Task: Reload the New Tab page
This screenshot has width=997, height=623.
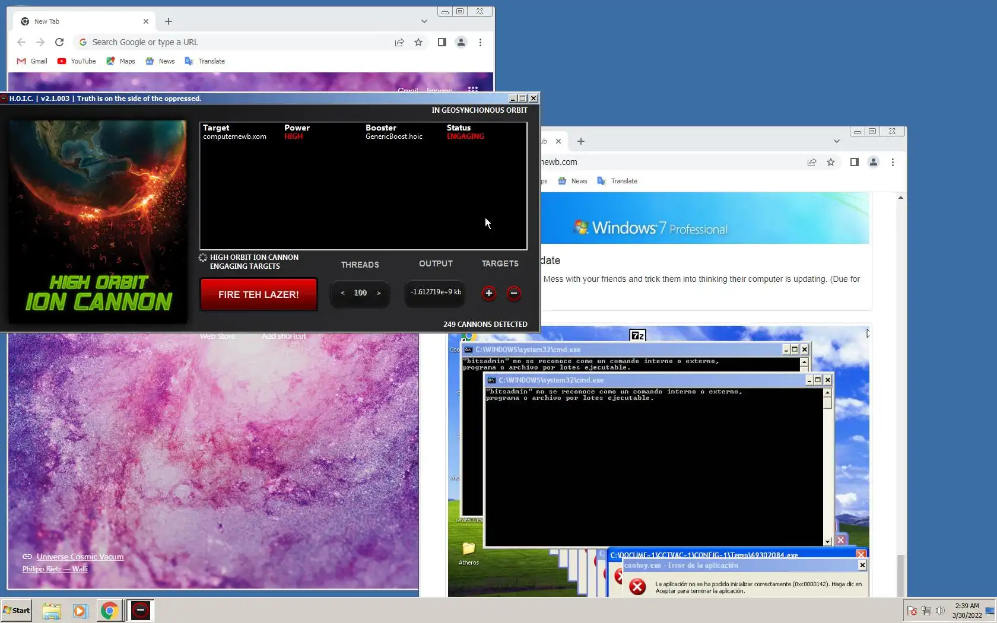Action: coord(59,42)
